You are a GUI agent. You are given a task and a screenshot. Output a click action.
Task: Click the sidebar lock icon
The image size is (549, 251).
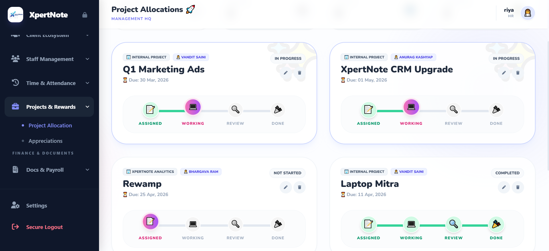tap(85, 15)
